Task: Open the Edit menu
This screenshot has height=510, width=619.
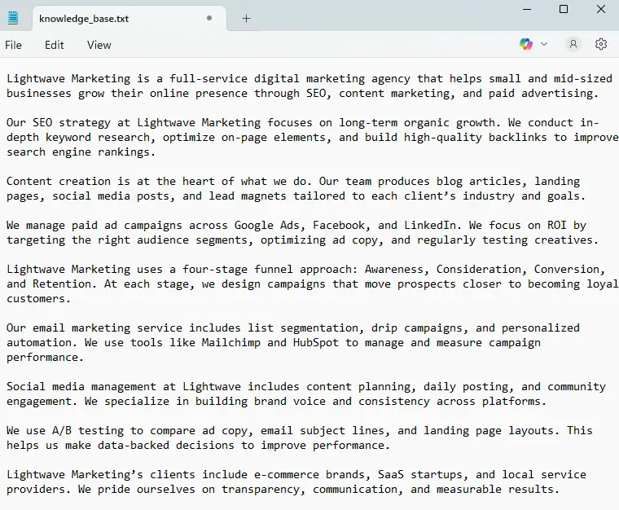Action: click(x=55, y=45)
